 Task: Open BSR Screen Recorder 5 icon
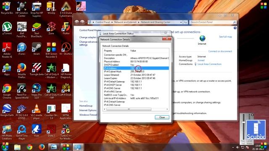coord(51,50)
